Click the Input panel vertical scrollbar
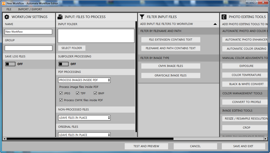The width and height of the screenshot is (270, 153). pyautogui.click(x=136, y=77)
